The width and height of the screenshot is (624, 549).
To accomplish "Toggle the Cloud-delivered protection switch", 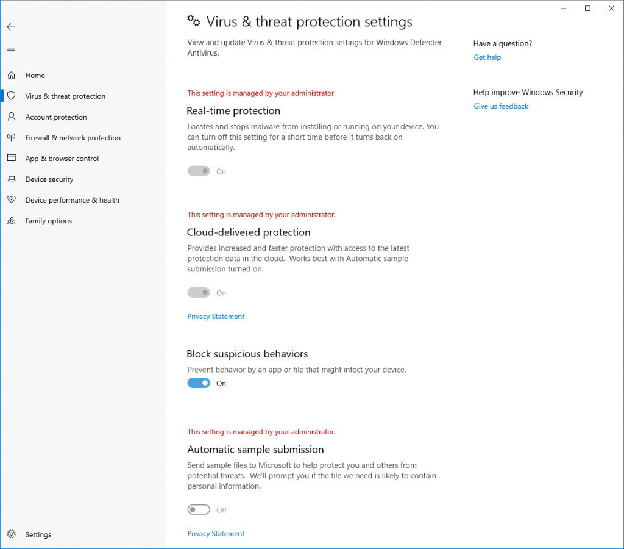I will [x=199, y=293].
